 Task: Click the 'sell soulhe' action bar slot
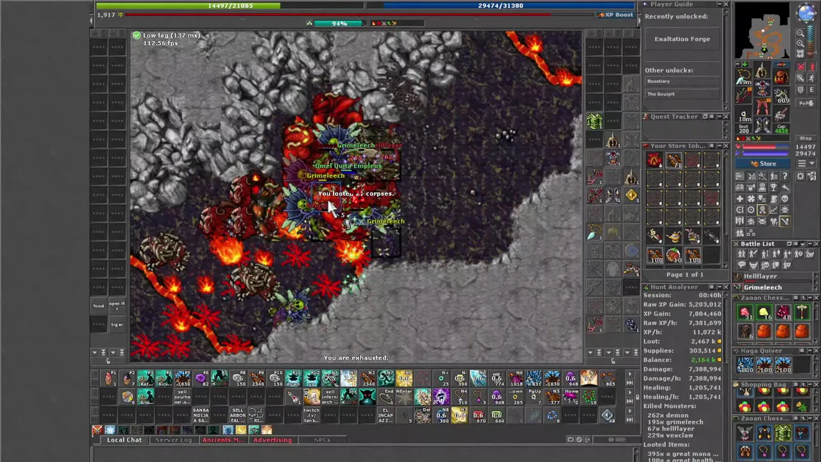[x=183, y=397]
